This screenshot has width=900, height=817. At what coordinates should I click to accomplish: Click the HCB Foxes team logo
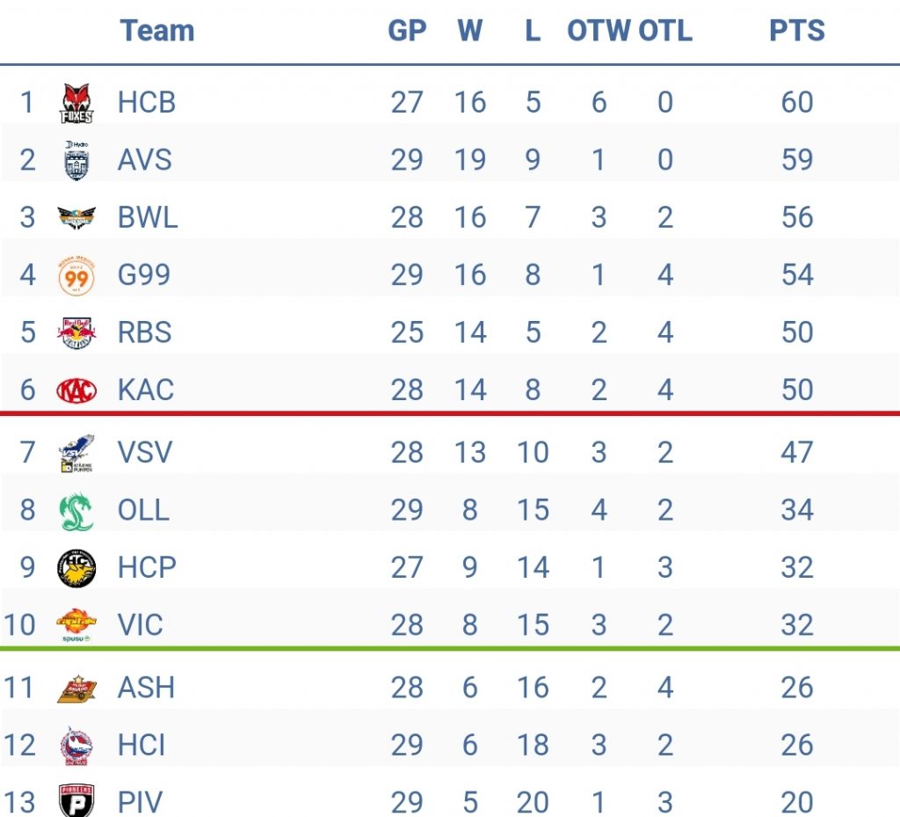pos(76,104)
